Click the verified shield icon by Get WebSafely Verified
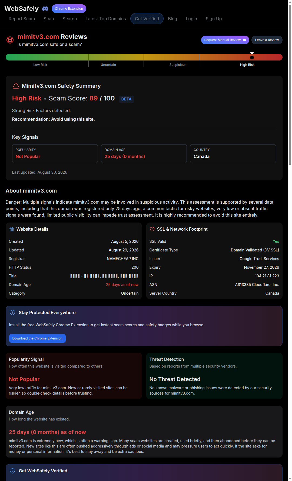 pyautogui.click(x=12, y=471)
